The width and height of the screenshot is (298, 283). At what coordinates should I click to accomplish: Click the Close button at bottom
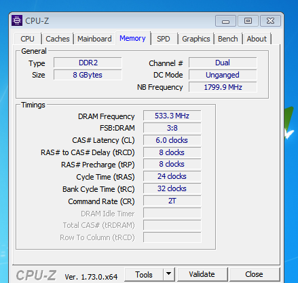(x=255, y=274)
